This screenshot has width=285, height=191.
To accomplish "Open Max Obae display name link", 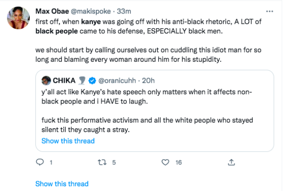I will point(52,11).
